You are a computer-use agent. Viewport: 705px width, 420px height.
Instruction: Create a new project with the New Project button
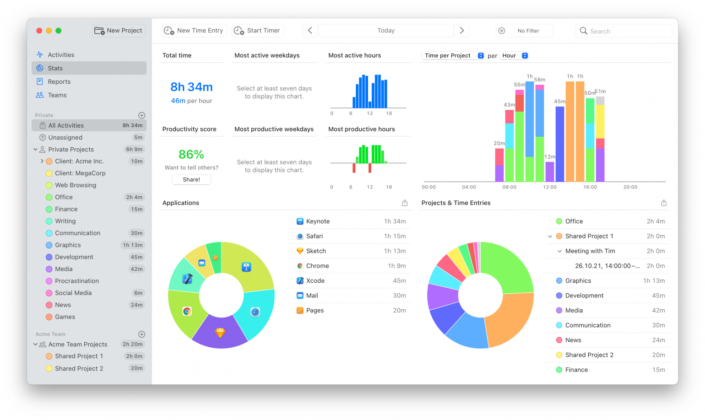119,30
